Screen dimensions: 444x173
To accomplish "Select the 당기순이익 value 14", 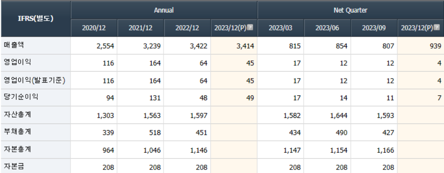I will [x=343, y=98].
